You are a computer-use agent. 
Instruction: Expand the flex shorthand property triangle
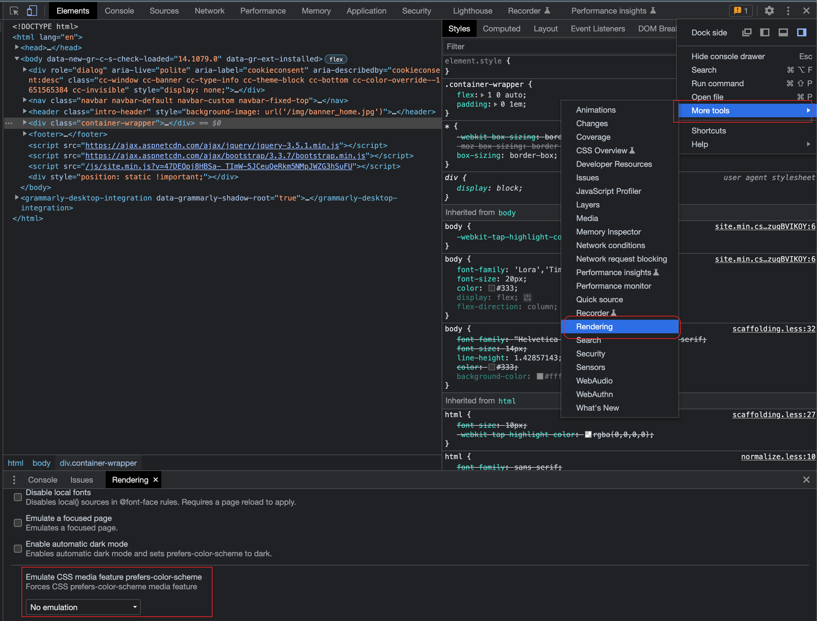tap(482, 95)
